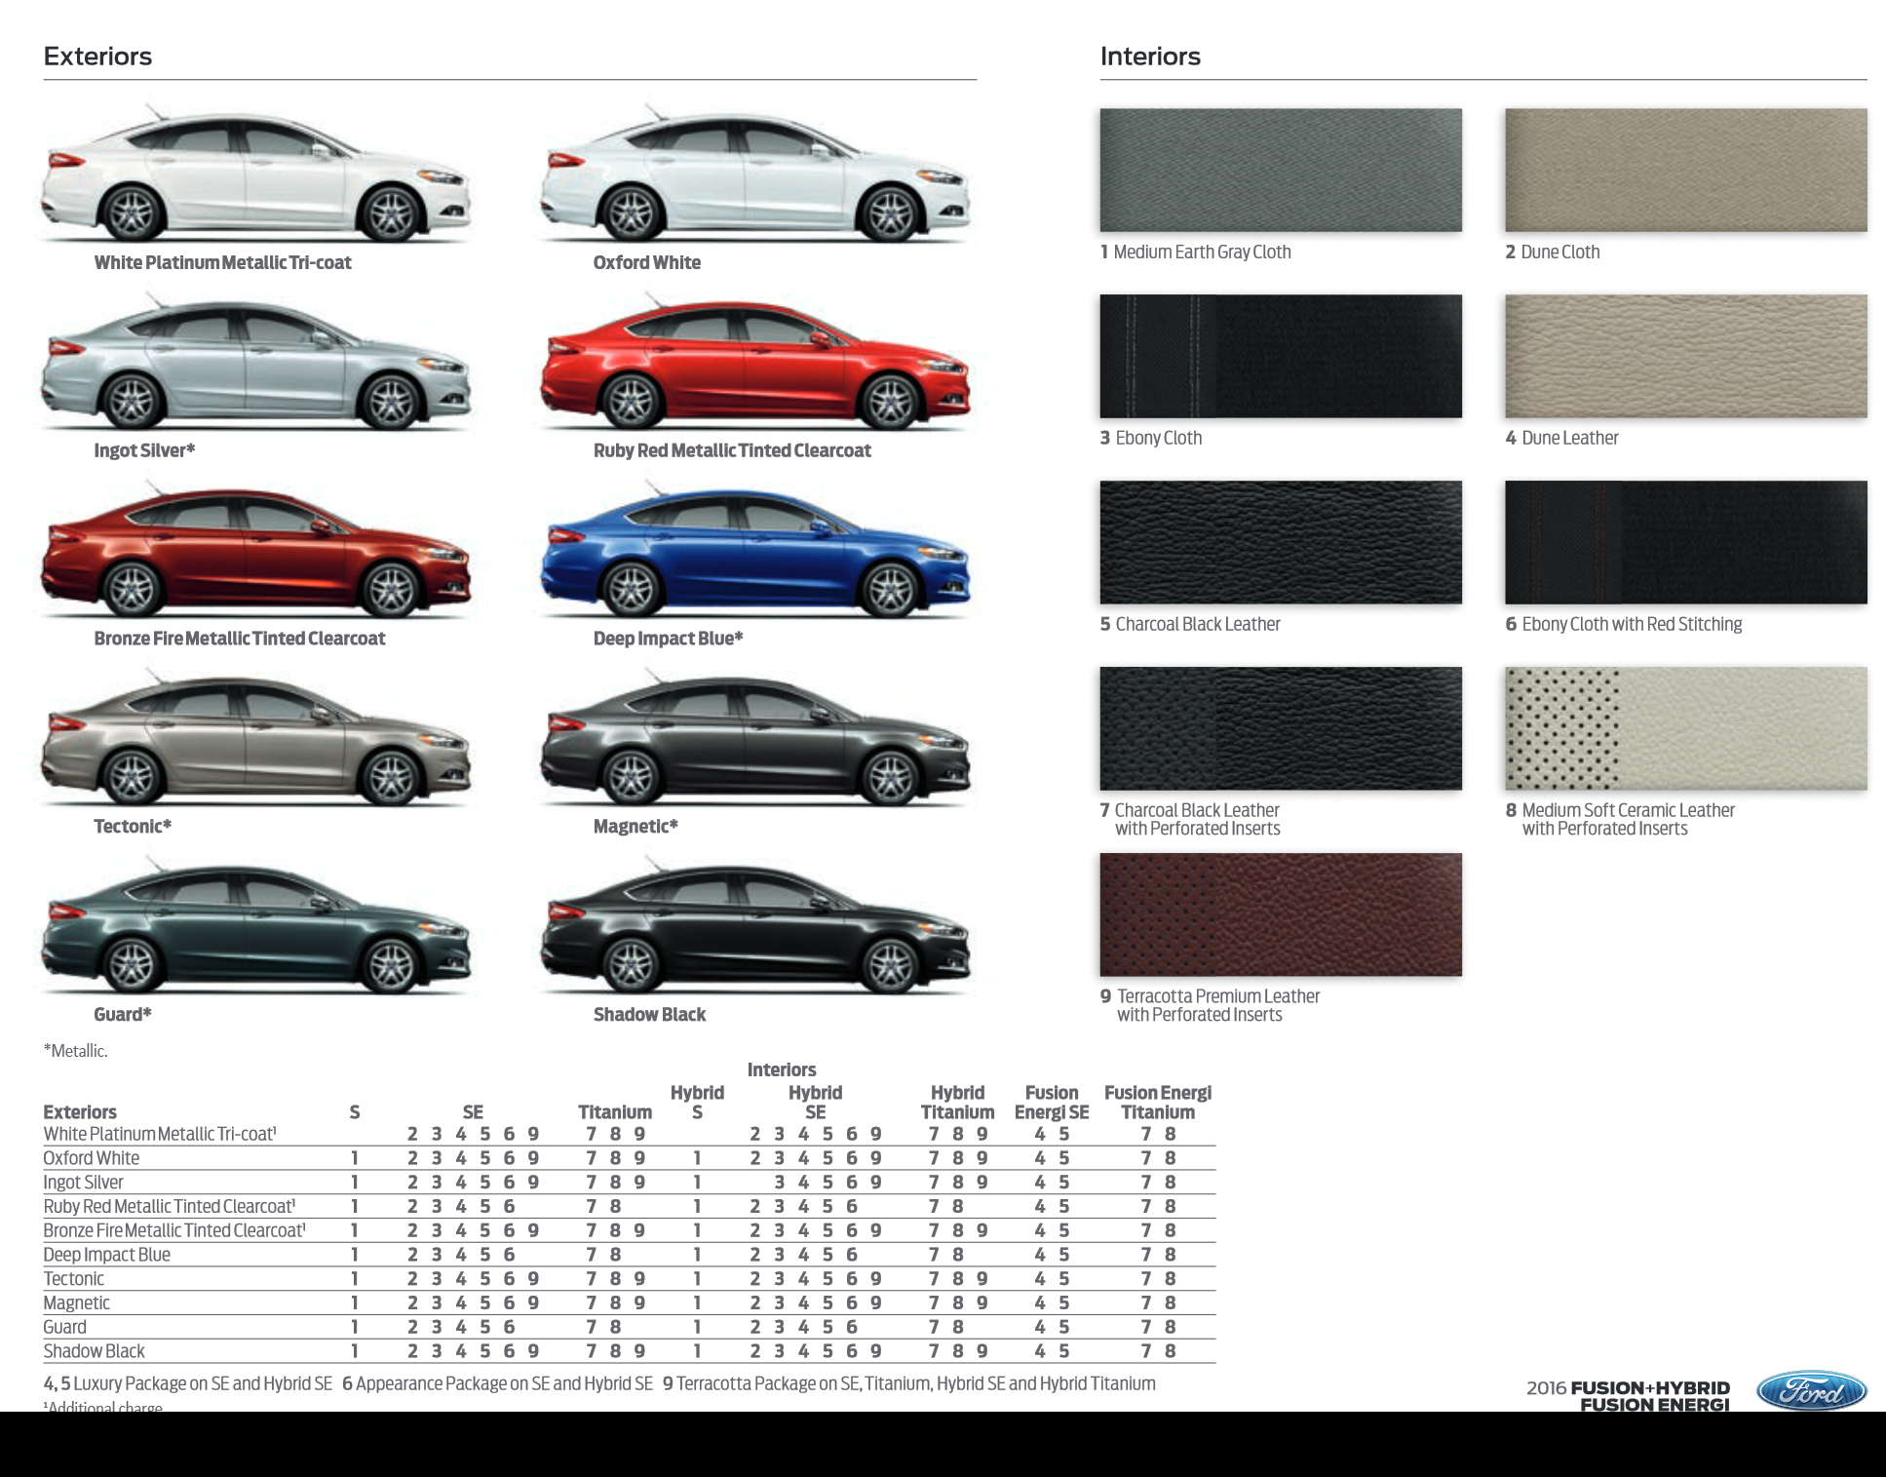Click the 'Fusion Energi Titanium' column header
Viewport: 1886px width, 1477px height.
[1158, 1103]
